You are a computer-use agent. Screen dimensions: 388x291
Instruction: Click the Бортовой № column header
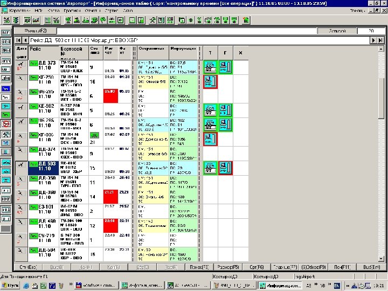coord(74,53)
